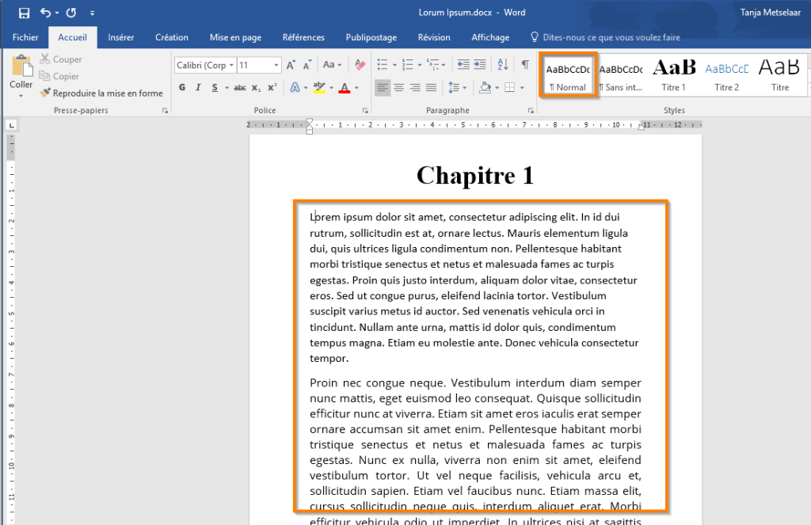Toggle paragraph marks display (¶)
Viewport: 811px width, 525px height.
(525, 65)
